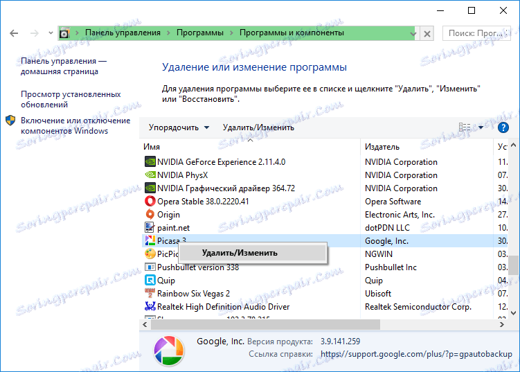Image resolution: width=520 pixels, height=372 pixels.
Task: Click the view layout icon in toolbar
Action: [x=465, y=127]
